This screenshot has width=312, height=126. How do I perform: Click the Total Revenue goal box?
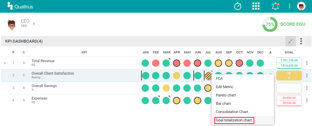(x=289, y=63)
